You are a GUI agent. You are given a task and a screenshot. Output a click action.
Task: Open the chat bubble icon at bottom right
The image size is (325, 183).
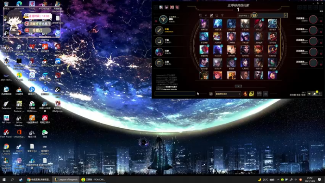(309, 94)
